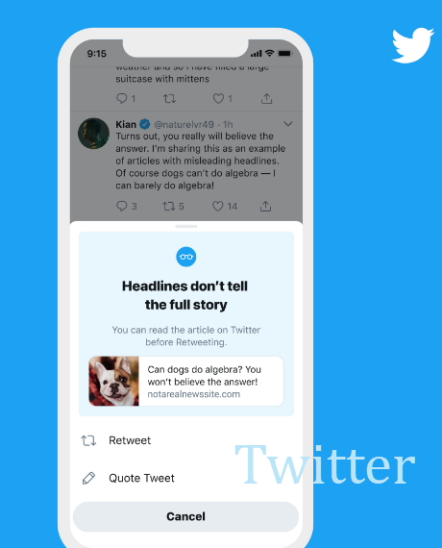Select Quote Tweet from the action sheet

186,478
